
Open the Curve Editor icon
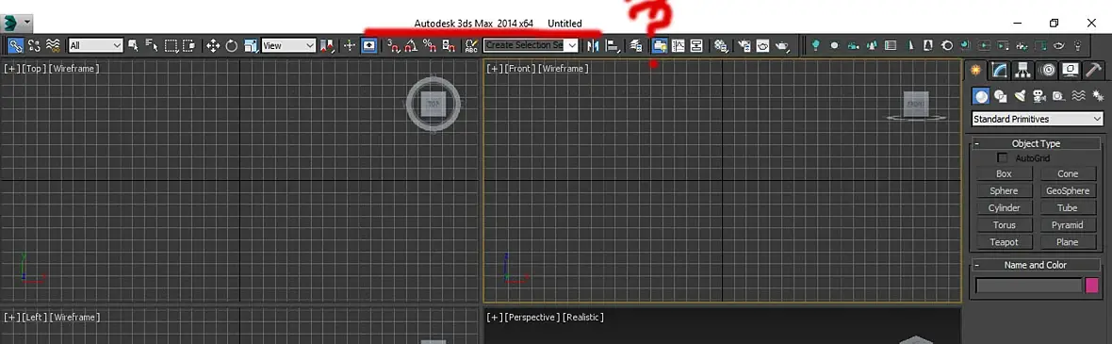tap(678, 45)
